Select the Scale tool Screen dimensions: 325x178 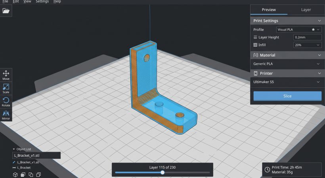6,88
